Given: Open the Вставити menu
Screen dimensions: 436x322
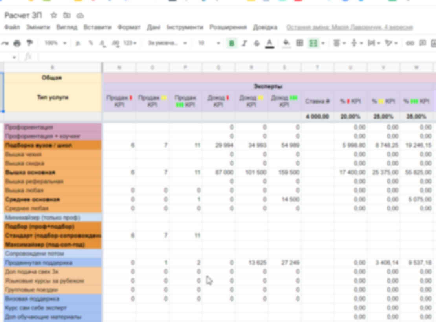Looking at the screenshot, I should [x=97, y=27].
